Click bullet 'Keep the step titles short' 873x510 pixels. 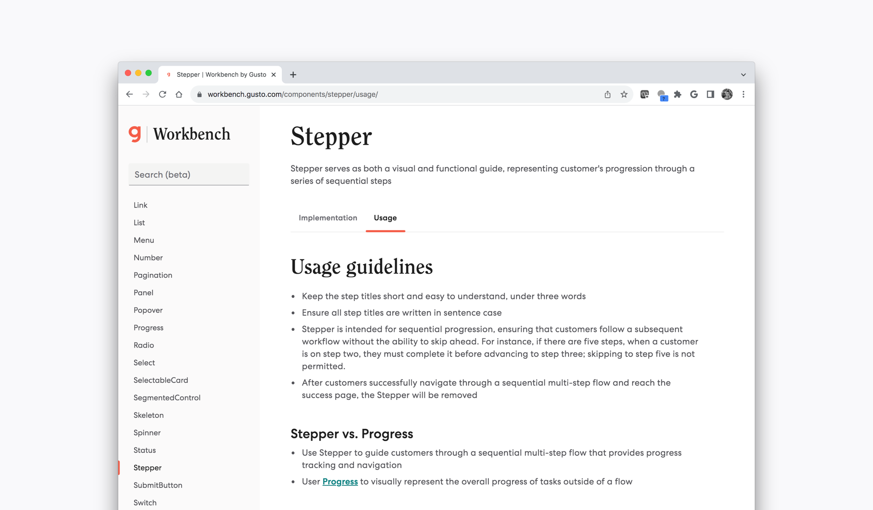(443, 296)
